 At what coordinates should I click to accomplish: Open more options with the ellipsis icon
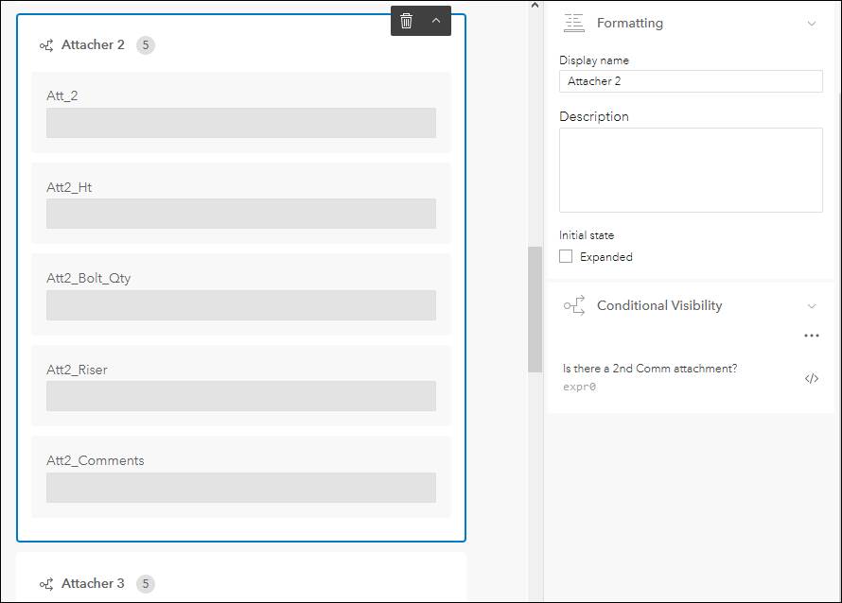(812, 335)
